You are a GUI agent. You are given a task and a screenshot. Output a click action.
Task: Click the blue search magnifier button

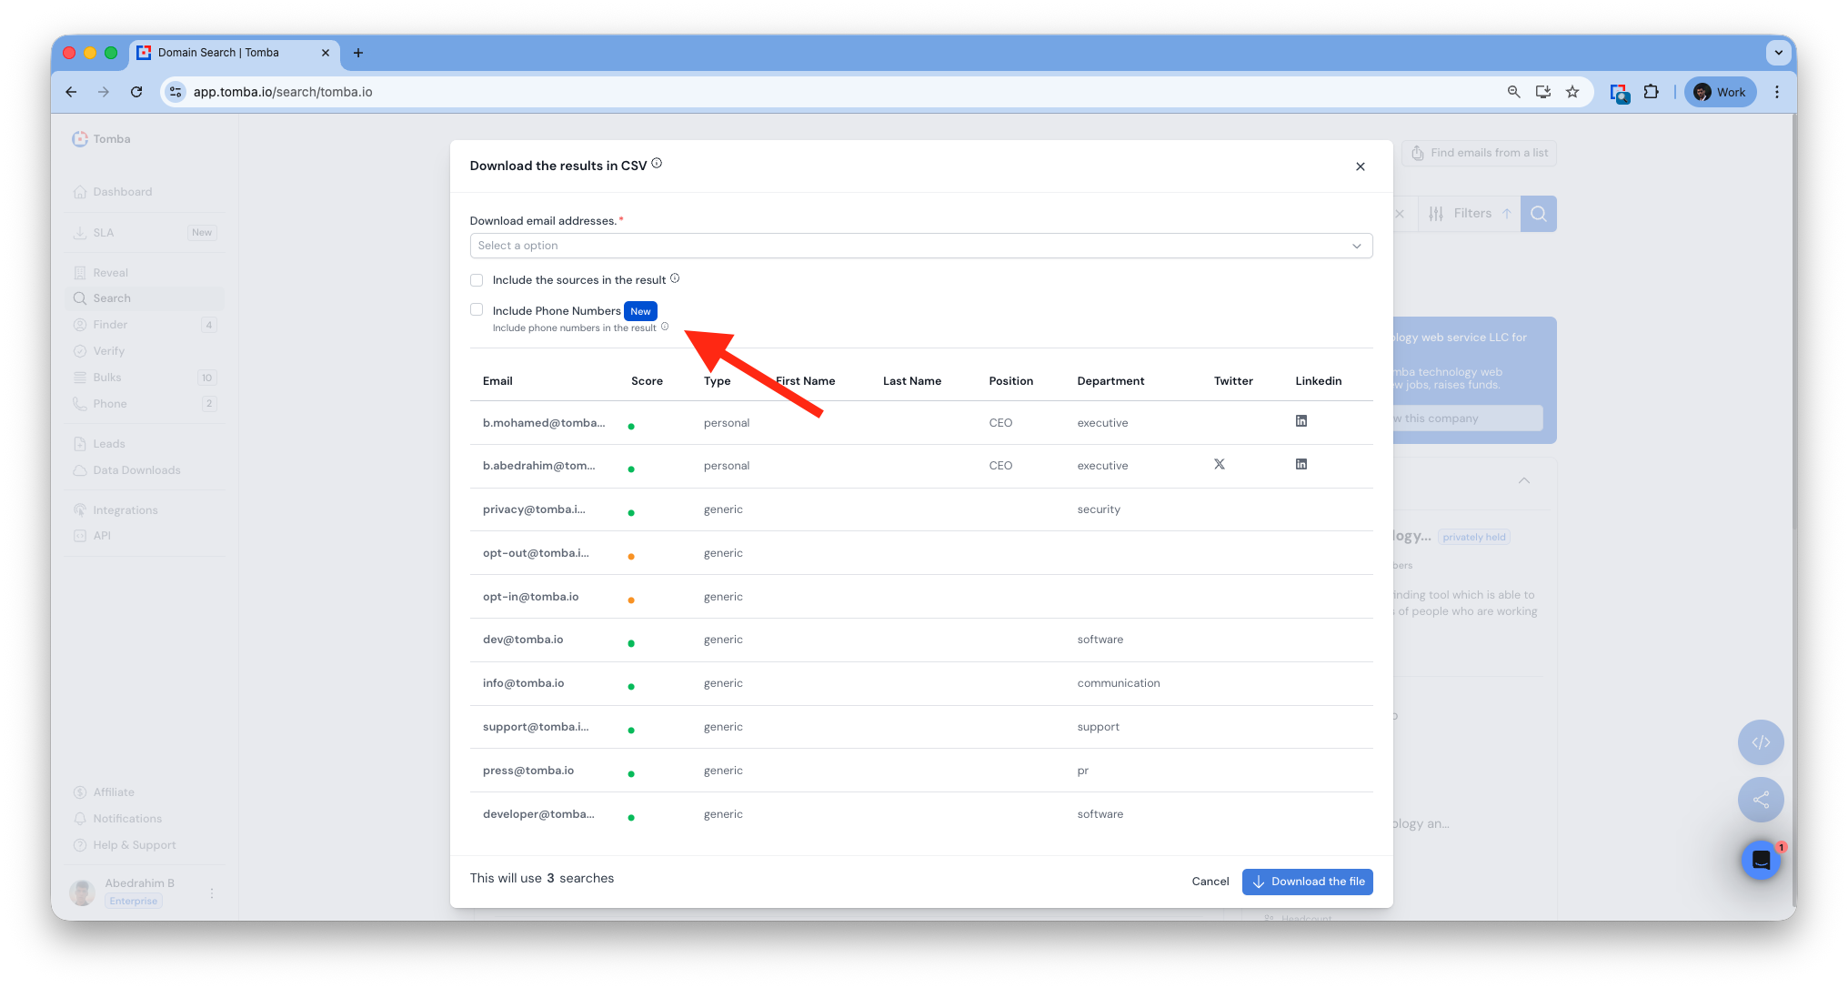tap(1538, 214)
